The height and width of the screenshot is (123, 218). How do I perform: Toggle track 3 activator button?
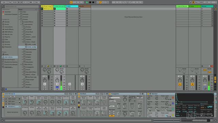pos(69,84)
